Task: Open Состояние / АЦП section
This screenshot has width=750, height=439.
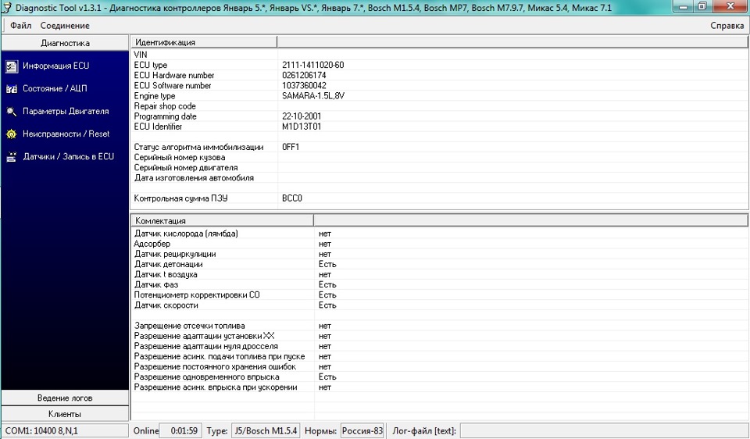Action: [55, 88]
